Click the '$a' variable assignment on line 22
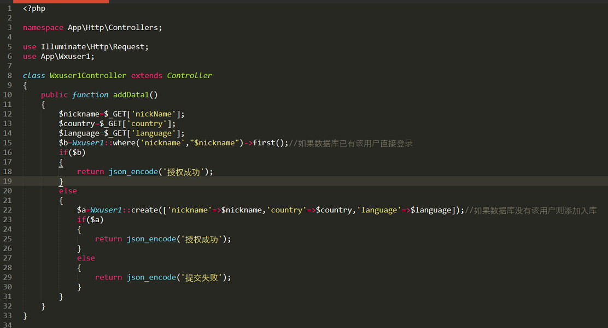Image resolution: width=608 pixels, height=328 pixels. click(x=81, y=210)
